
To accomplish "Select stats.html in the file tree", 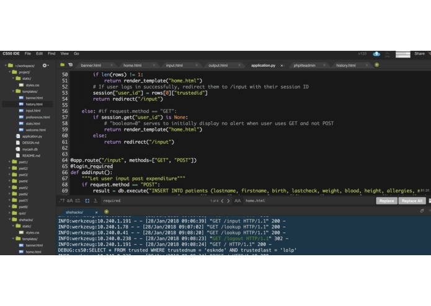I will click(33, 124).
